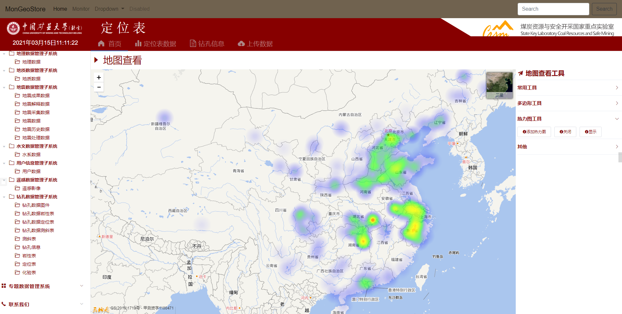Open the Monitor nav item
Viewport: 622px width, 314px height.
(x=81, y=9)
